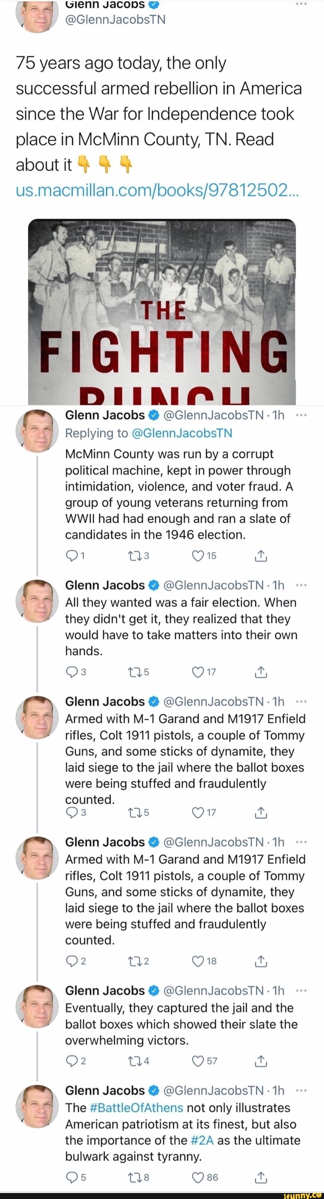Retweet the 'All they wanted' tweet
The height and width of the screenshot is (1199, 324).
(133, 672)
